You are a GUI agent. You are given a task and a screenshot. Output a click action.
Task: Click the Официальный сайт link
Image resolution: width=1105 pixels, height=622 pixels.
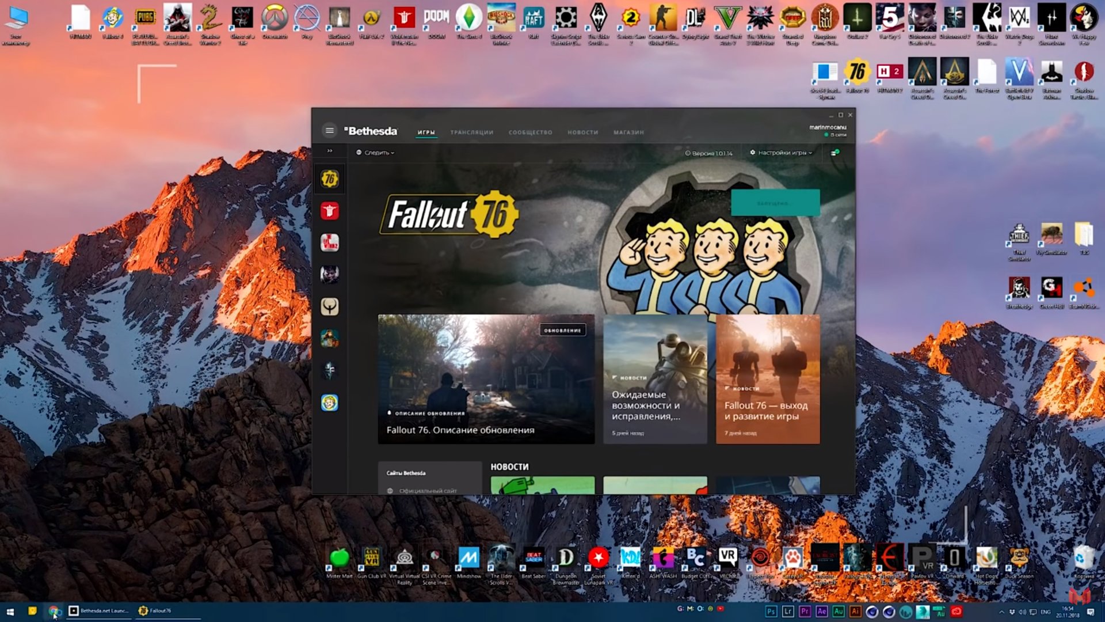click(x=428, y=491)
